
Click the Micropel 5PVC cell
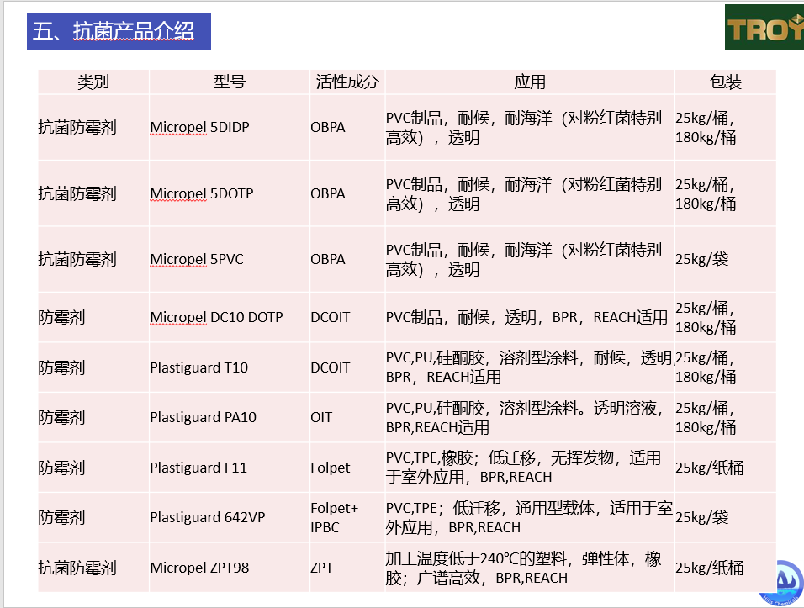[x=197, y=259]
